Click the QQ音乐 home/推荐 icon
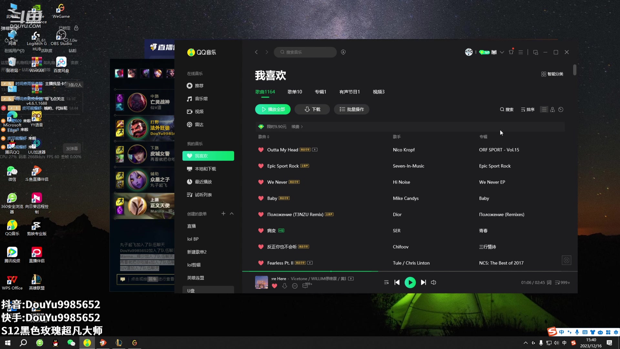 (x=190, y=85)
